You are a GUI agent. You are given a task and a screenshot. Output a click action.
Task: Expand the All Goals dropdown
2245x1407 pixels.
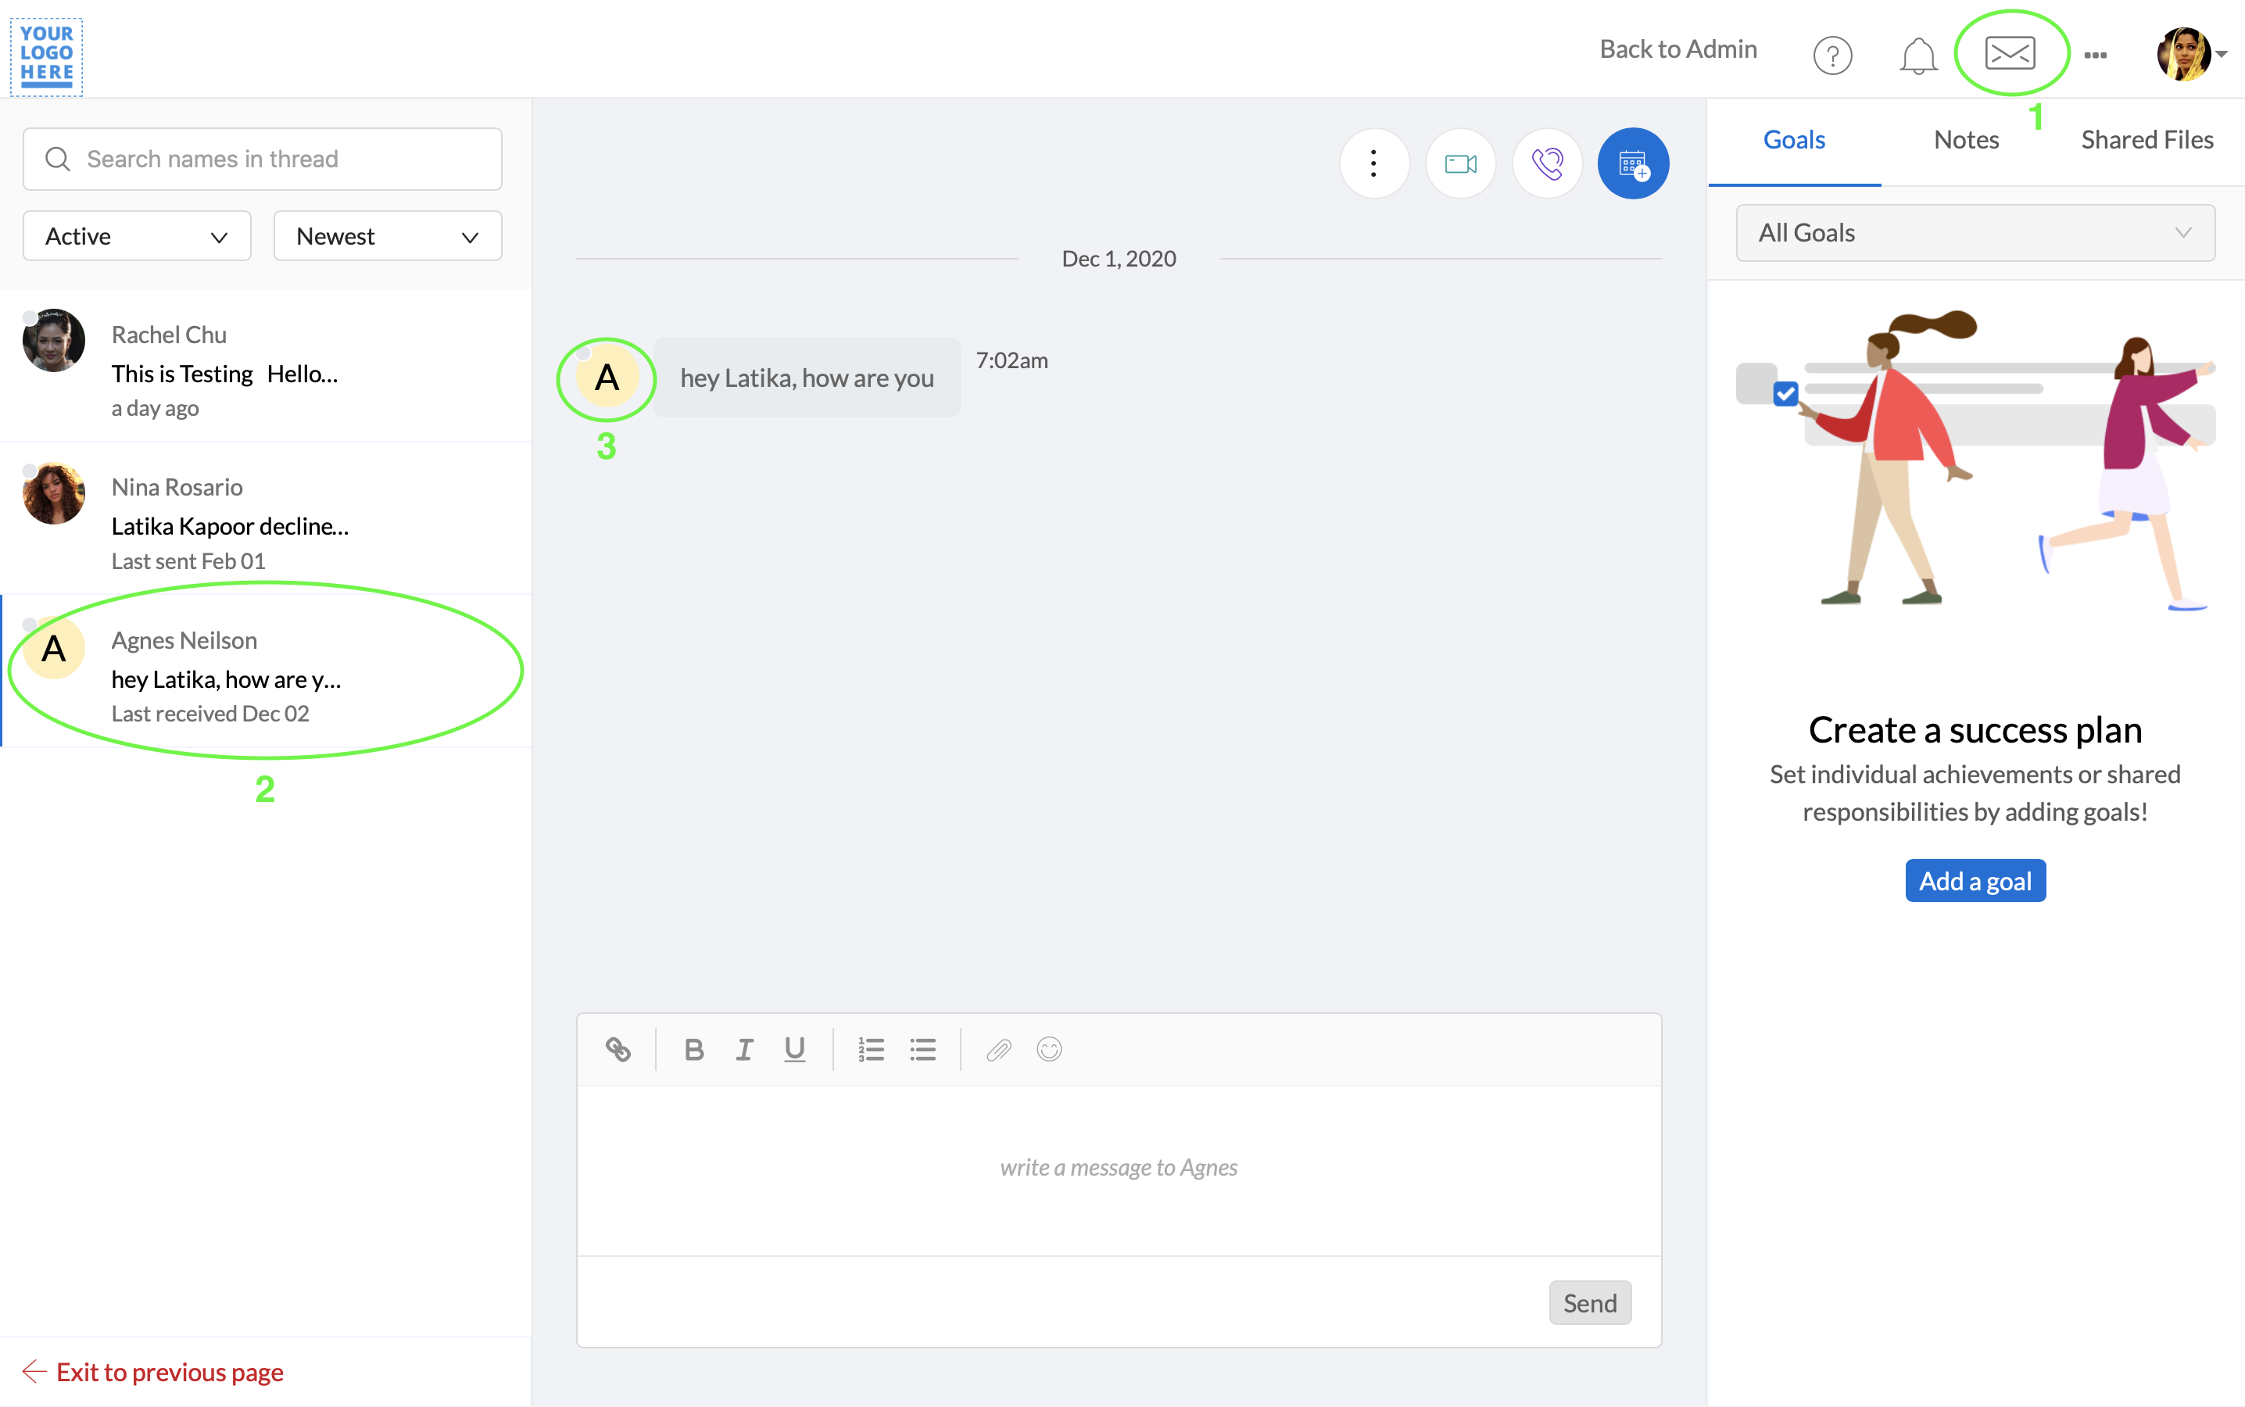pyautogui.click(x=1975, y=233)
